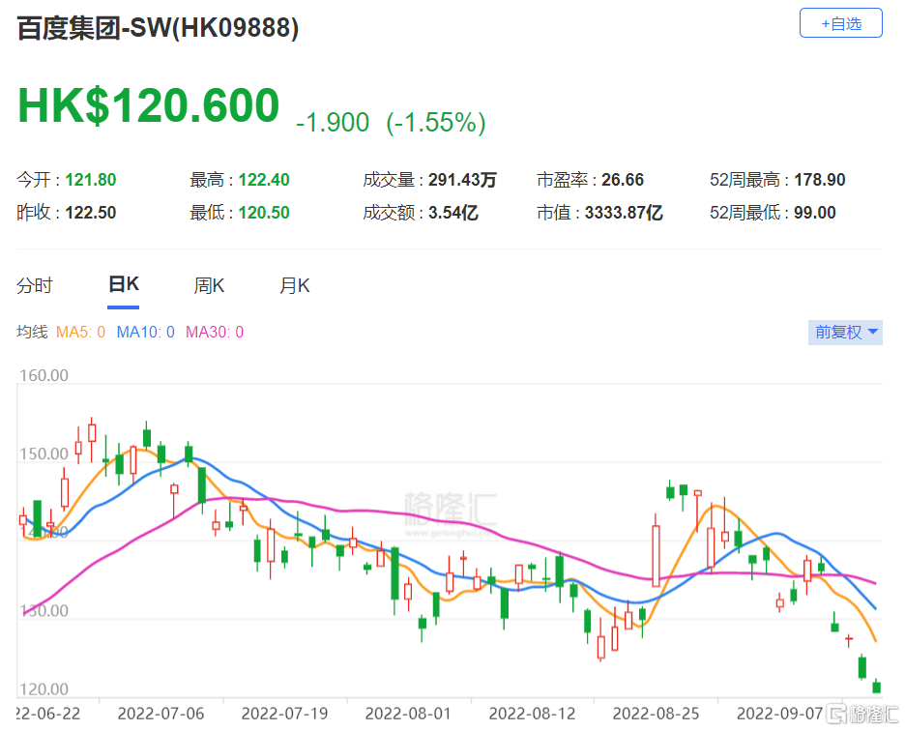
Task: Stay on the 日K daily chart tab
Action: 123,285
